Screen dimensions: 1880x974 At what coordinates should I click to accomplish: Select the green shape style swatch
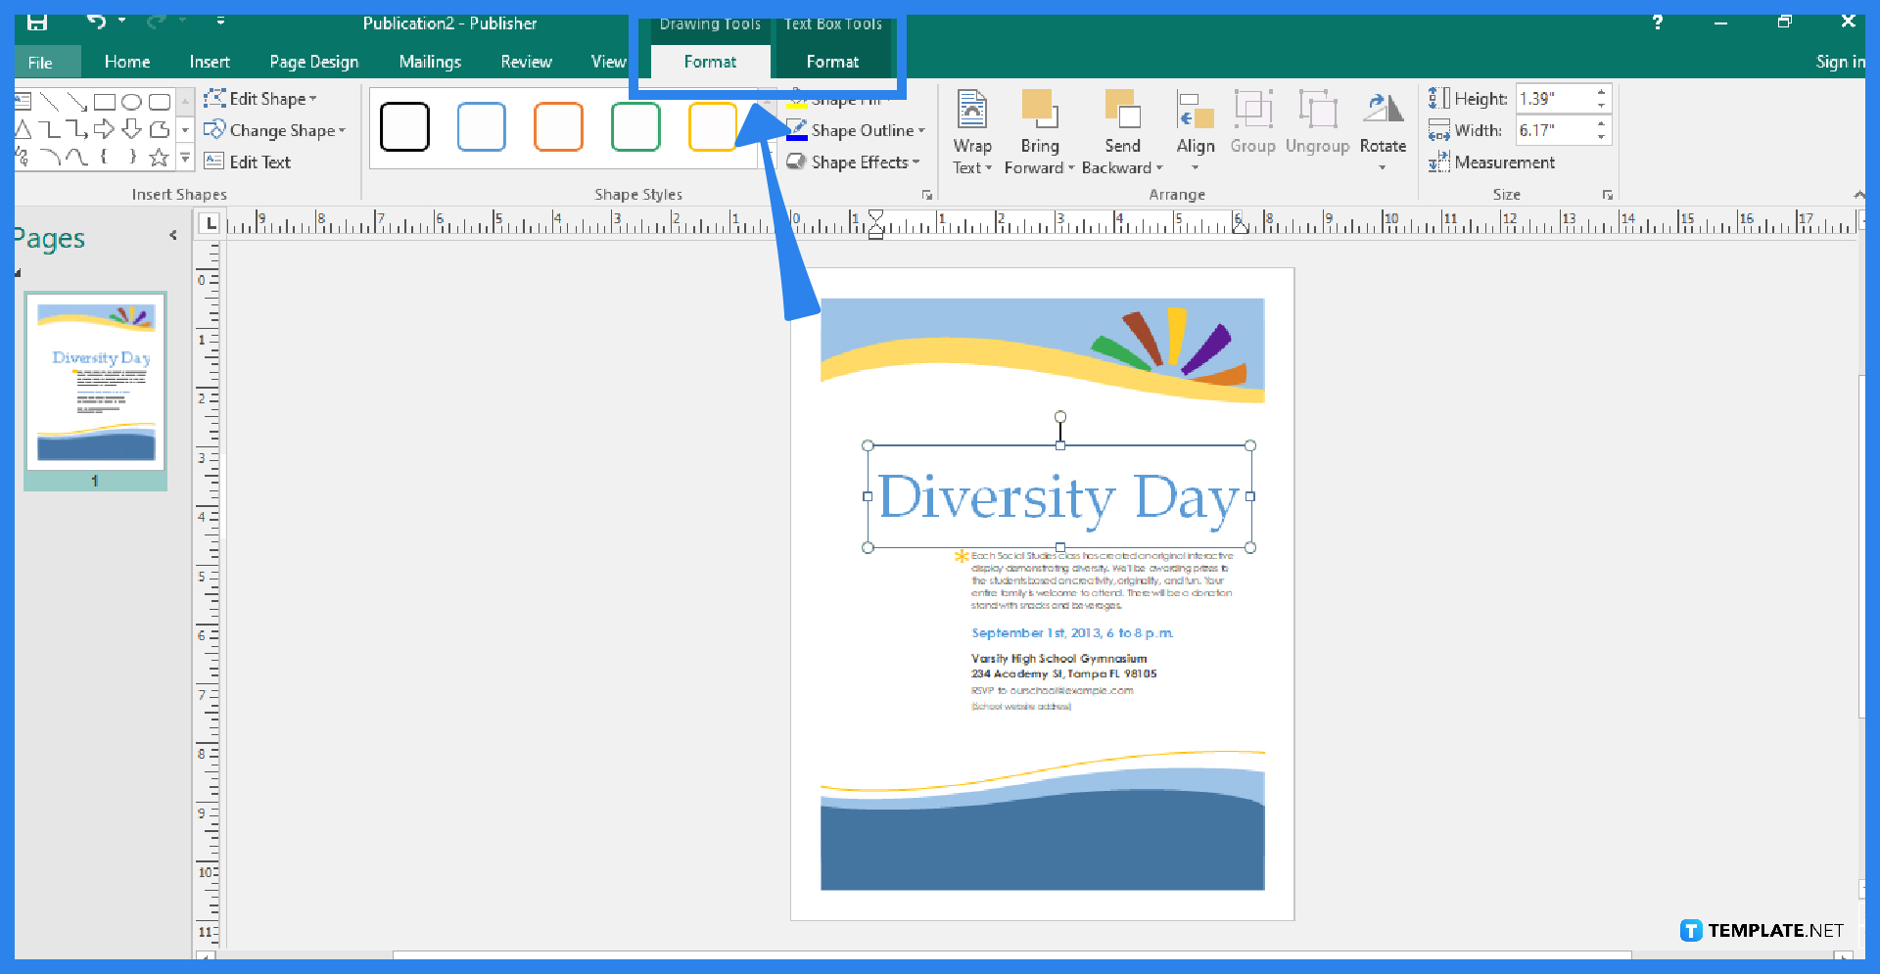pyautogui.click(x=634, y=126)
